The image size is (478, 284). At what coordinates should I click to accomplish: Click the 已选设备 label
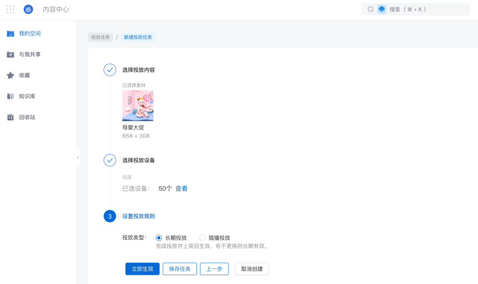136,188
